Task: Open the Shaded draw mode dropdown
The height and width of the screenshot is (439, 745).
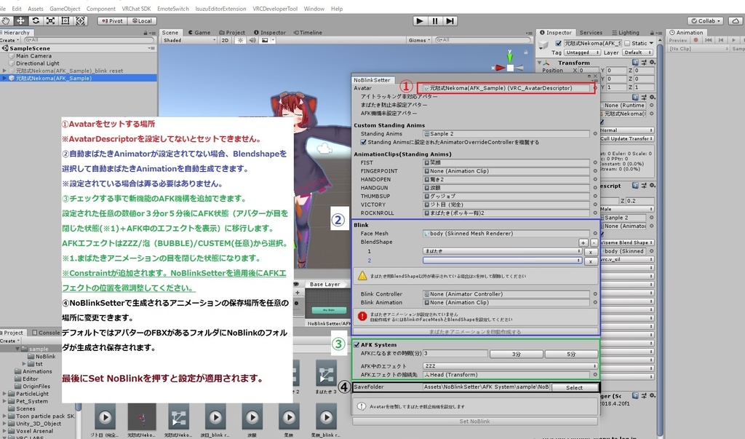Action: click(189, 41)
